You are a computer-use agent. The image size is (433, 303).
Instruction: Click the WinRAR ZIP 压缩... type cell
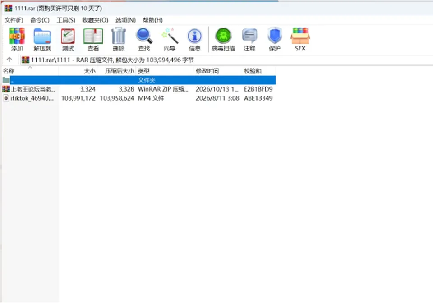click(x=163, y=89)
